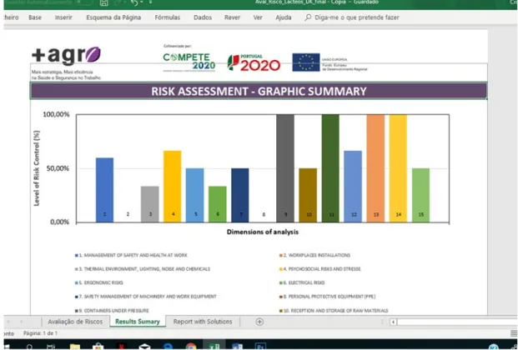Select the blue chart bar number 12
The width and height of the screenshot is (518, 350).
(353, 187)
